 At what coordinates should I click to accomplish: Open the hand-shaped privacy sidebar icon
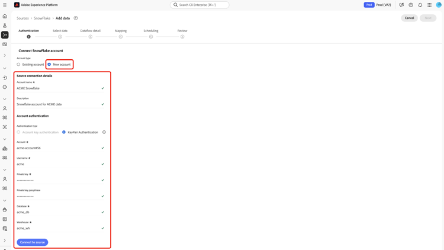click(x=5, y=210)
